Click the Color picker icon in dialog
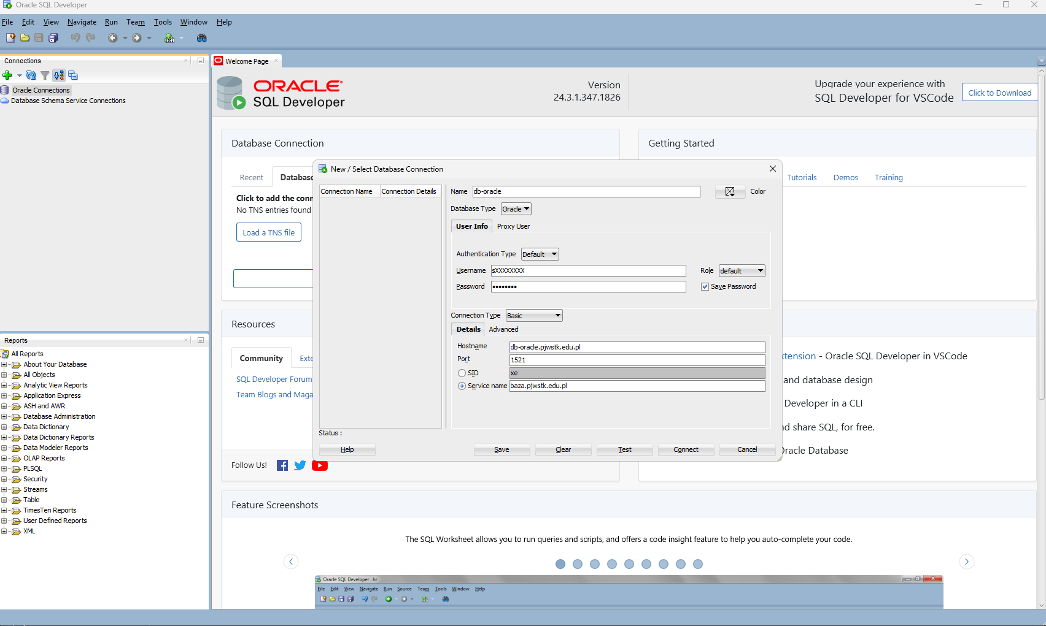This screenshot has height=626, width=1046. (730, 191)
